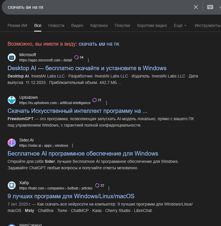Viewport: 221px width, 226px height.
Task: Switch to the Картинки tab
Action: click(99, 25)
